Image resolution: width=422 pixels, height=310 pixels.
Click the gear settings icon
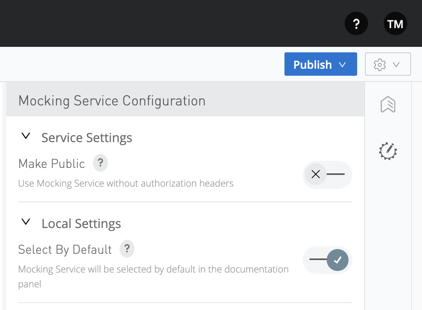(x=379, y=64)
